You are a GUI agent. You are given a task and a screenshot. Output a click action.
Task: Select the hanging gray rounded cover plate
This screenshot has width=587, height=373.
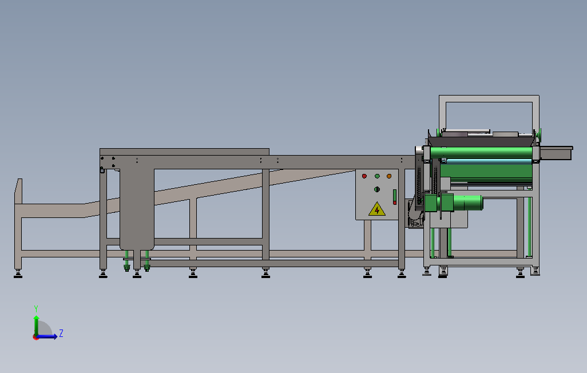point(137,209)
